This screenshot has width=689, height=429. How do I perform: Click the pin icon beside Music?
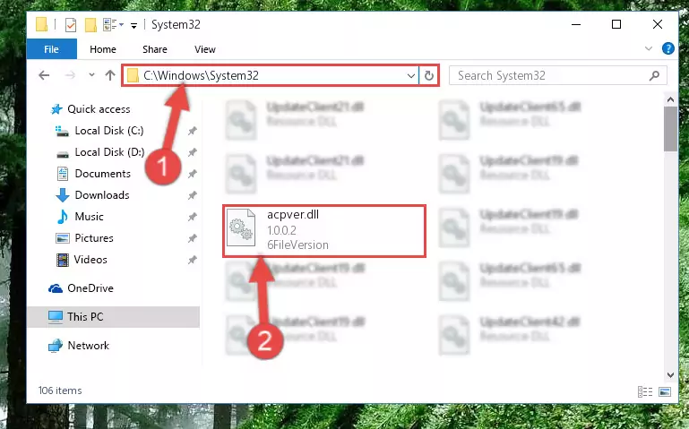coord(192,217)
